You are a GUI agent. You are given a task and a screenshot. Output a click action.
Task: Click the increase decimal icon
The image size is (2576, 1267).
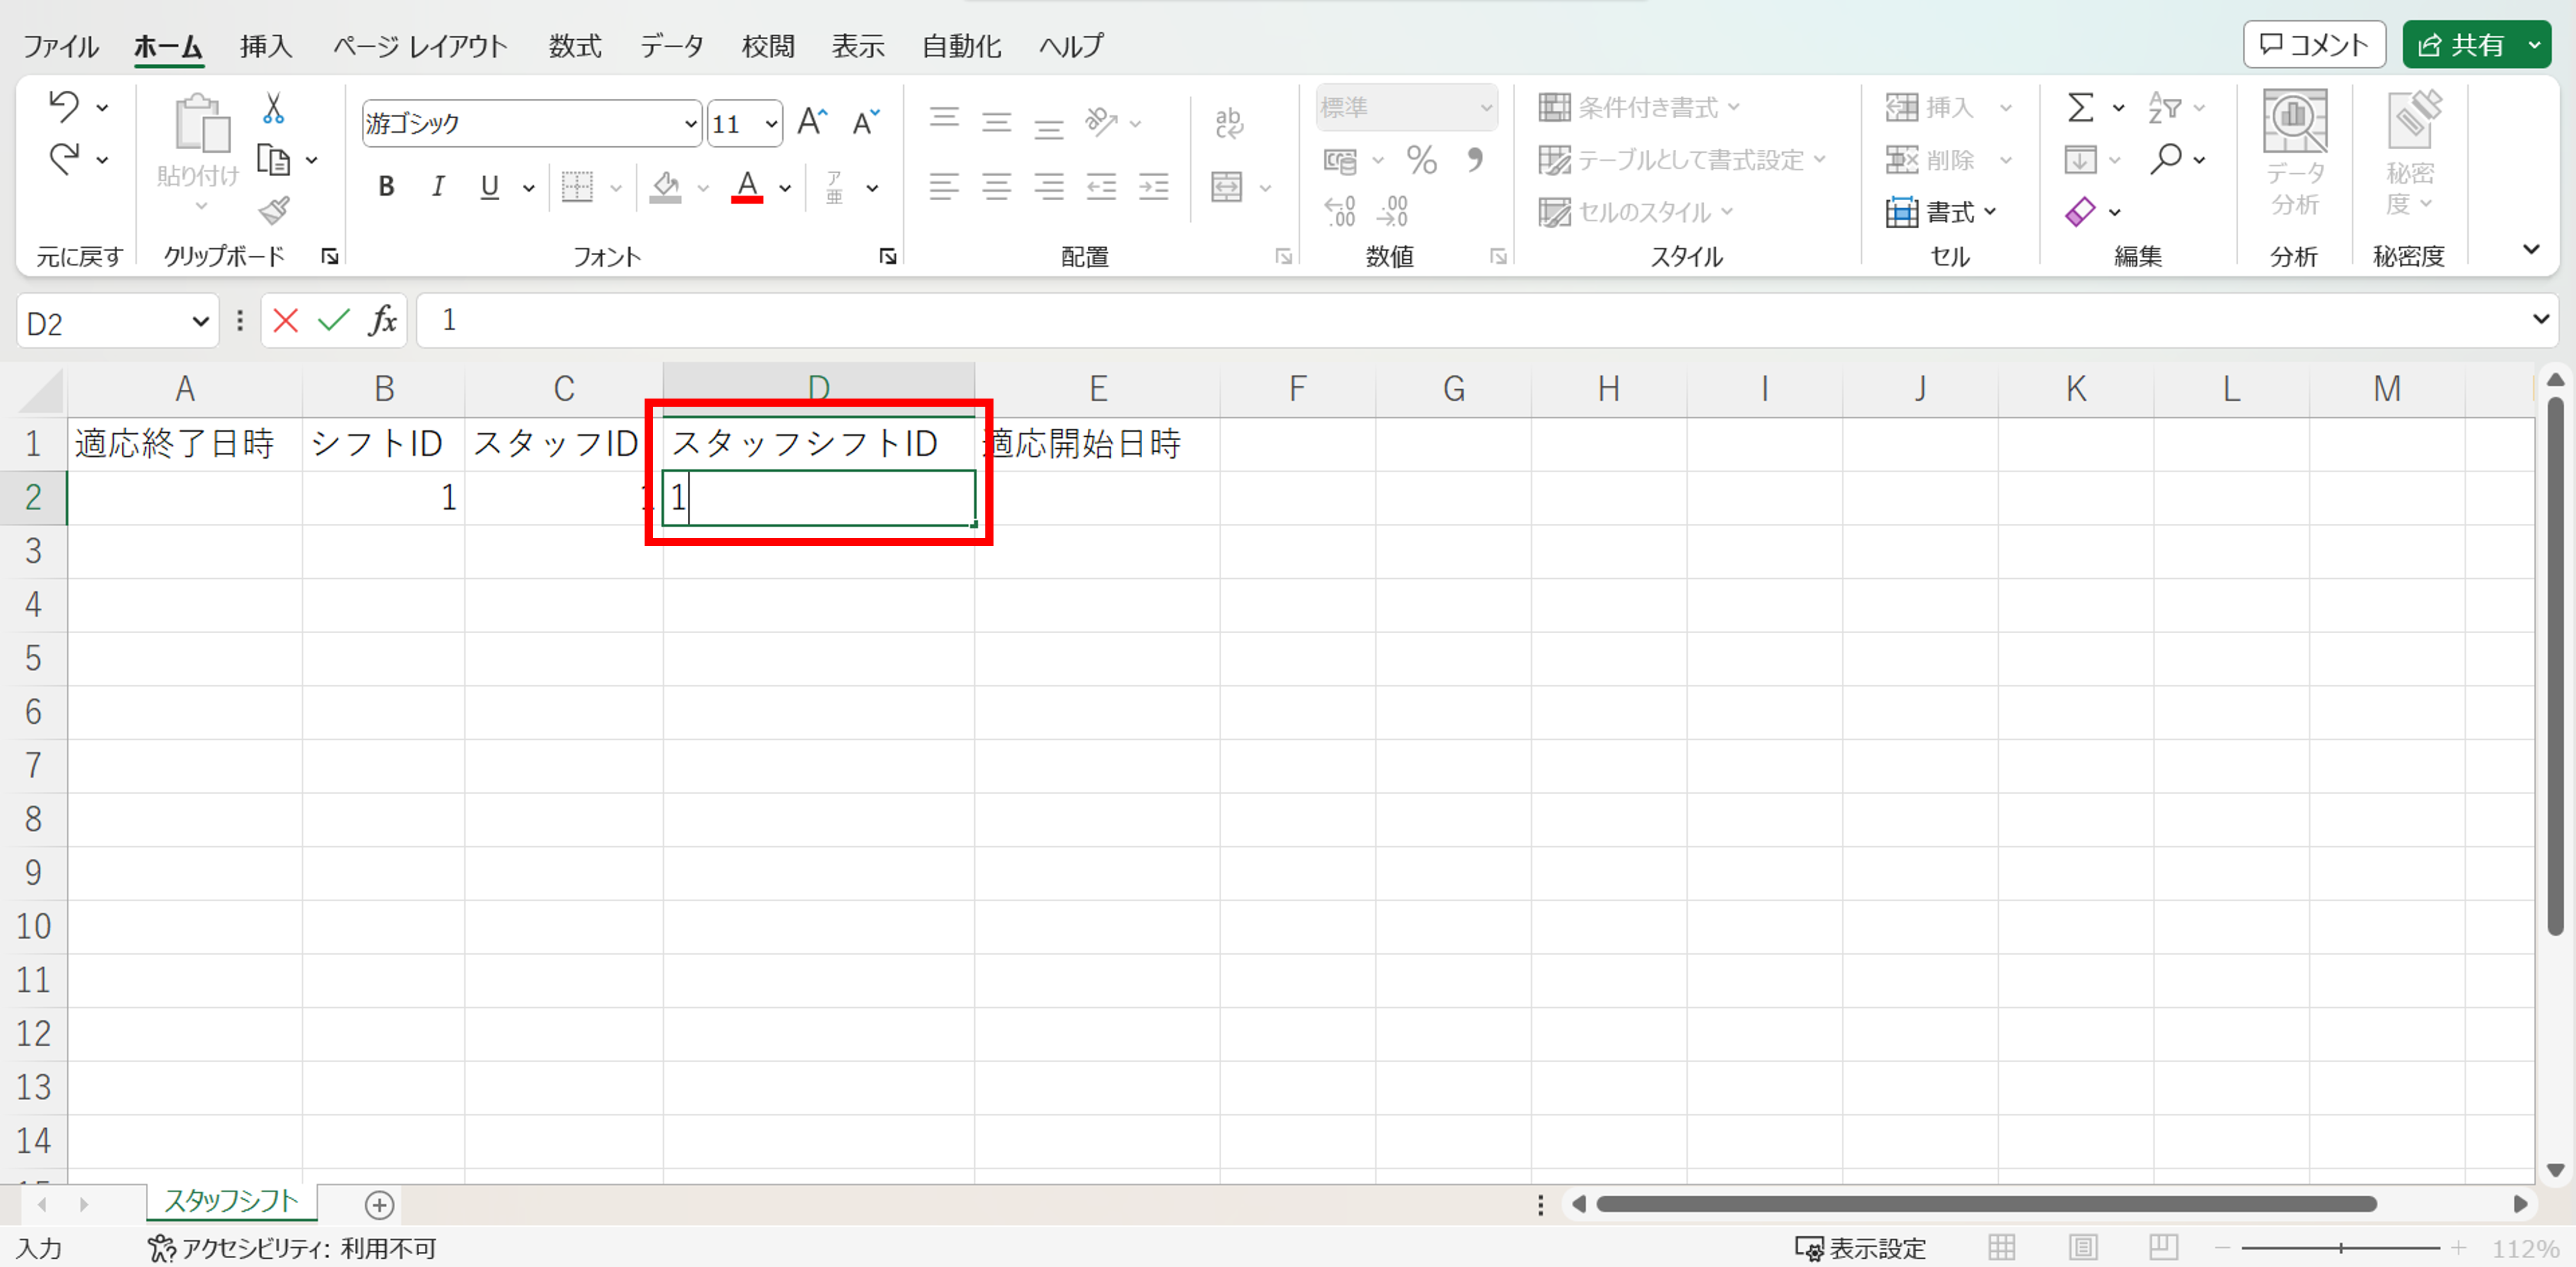point(1340,211)
